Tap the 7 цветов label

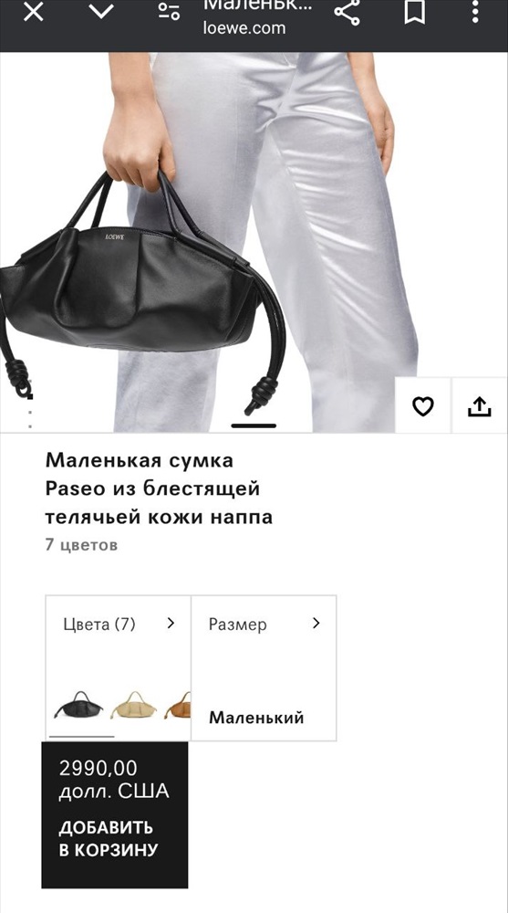(81, 545)
